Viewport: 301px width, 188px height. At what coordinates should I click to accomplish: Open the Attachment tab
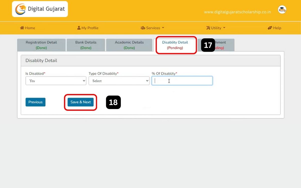pyautogui.click(x=224, y=45)
